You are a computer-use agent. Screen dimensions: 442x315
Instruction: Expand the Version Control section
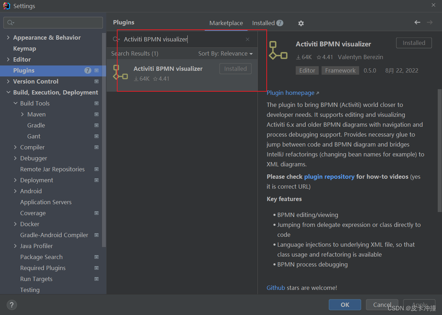8,81
